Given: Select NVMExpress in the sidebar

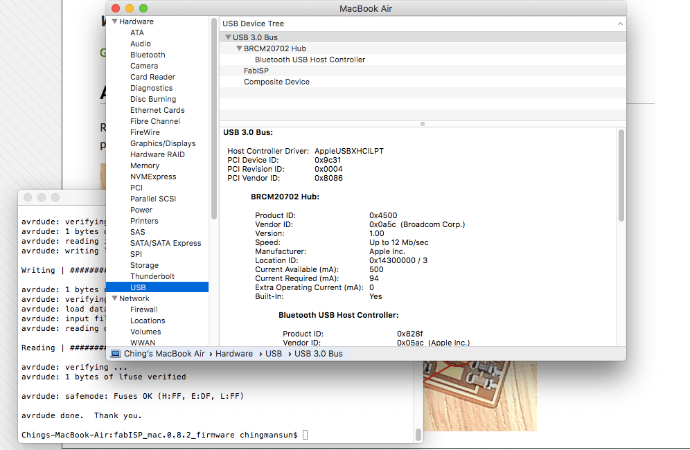Looking at the screenshot, I should click(152, 177).
